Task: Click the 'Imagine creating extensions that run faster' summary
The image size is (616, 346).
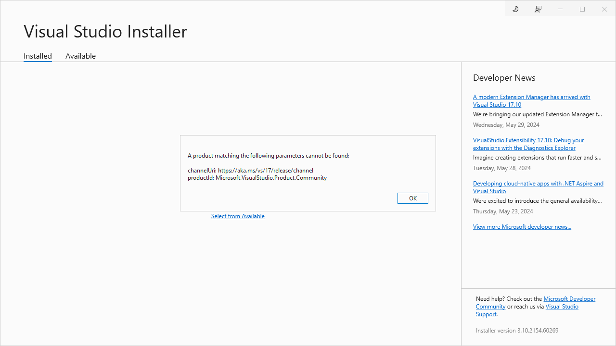Action: tap(537, 158)
